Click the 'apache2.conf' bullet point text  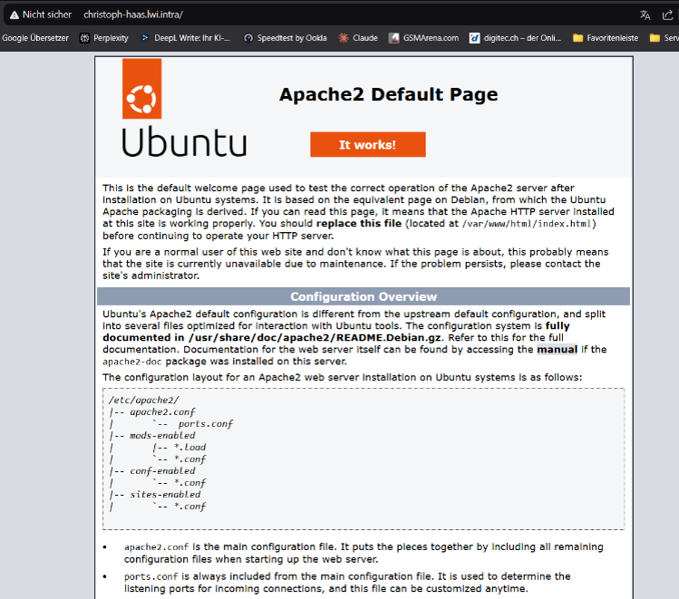[156, 547]
